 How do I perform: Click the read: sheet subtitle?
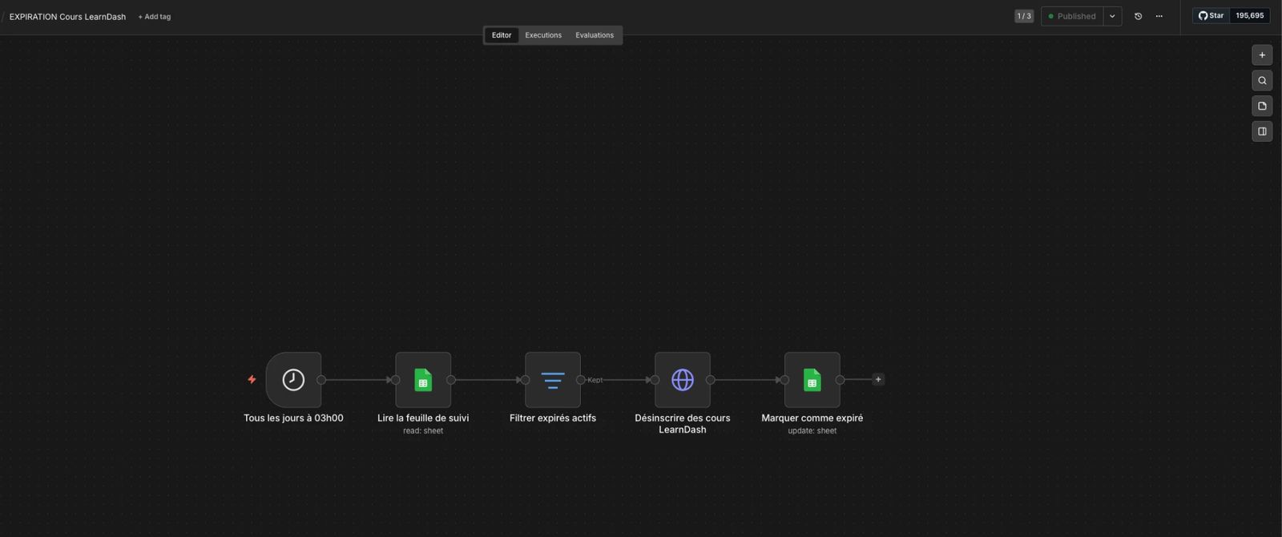423,431
